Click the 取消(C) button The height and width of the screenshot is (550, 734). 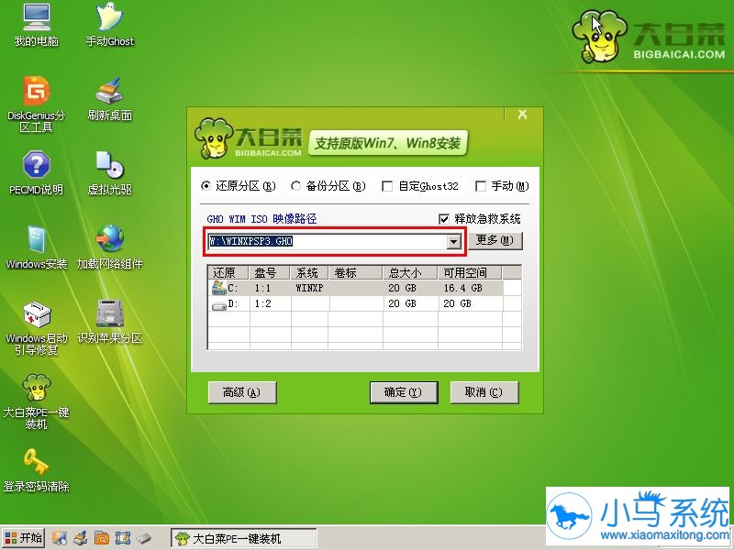pyautogui.click(x=484, y=392)
